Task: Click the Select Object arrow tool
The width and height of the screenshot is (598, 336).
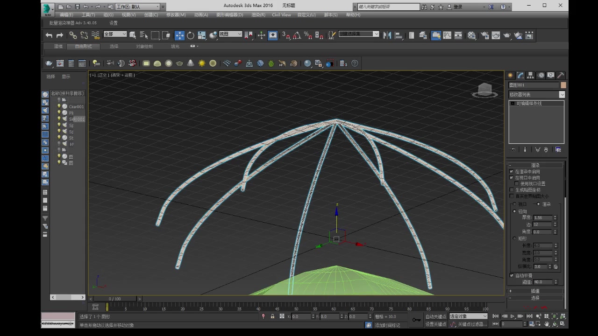Action: tap(133, 35)
